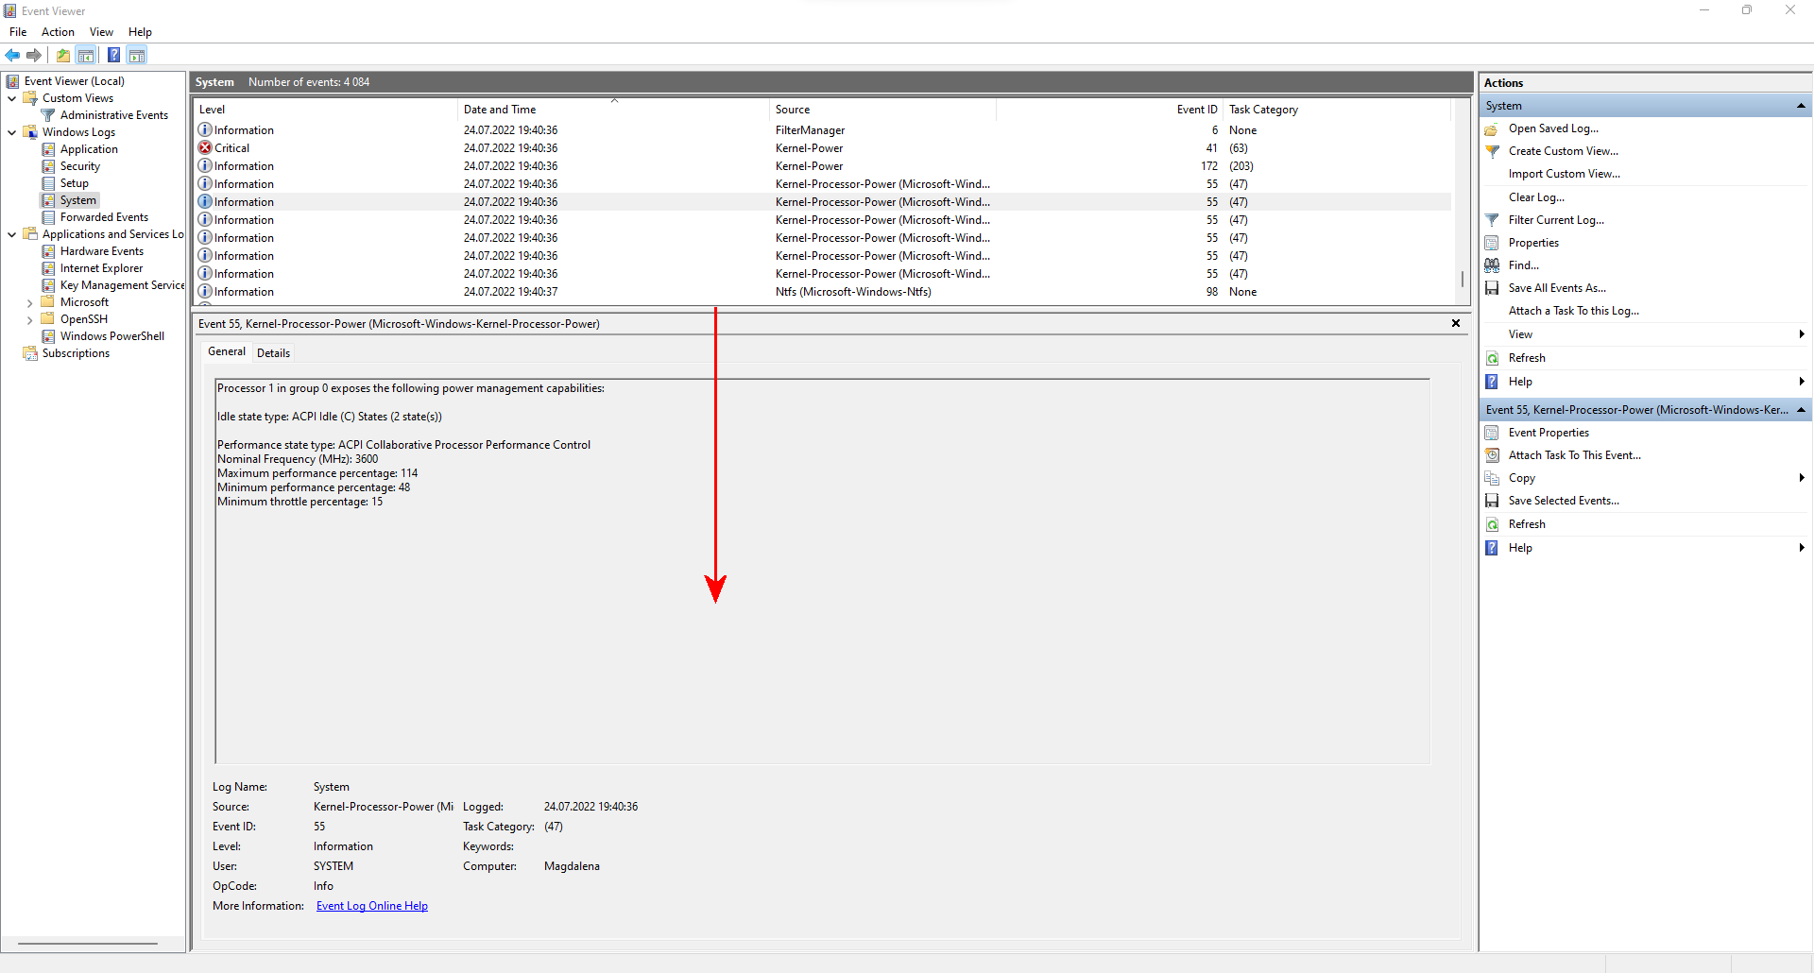
Task: Open the Copy submenu arrow in Actions
Action: [1802, 478]
